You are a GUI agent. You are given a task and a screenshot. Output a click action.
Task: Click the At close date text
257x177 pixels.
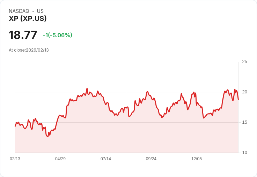point(29,50)
